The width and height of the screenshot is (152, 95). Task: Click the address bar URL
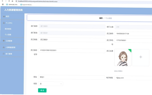tap(38, 2)
